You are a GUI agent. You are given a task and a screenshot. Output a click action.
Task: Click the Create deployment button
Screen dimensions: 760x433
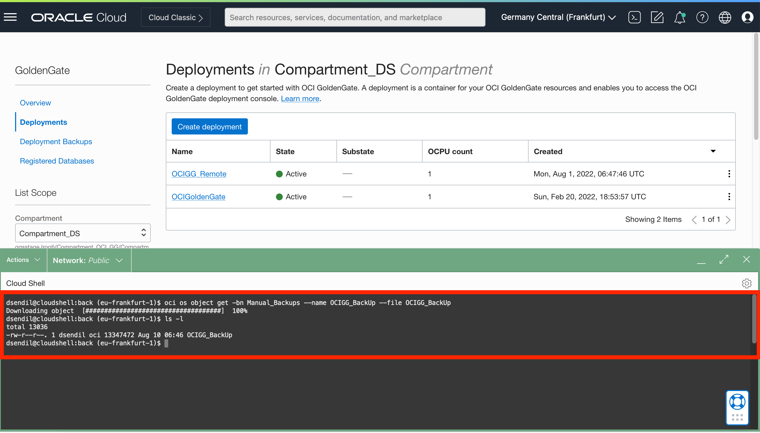tap(209, 126)
